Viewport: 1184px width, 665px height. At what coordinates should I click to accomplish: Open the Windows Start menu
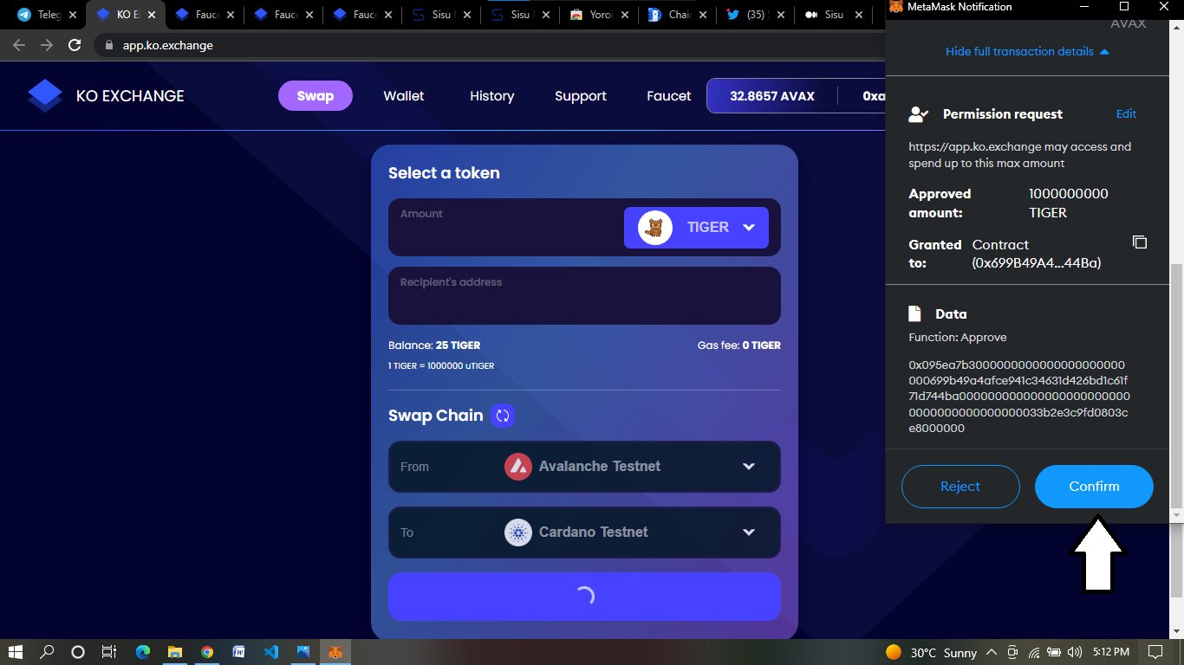(16, 652)
